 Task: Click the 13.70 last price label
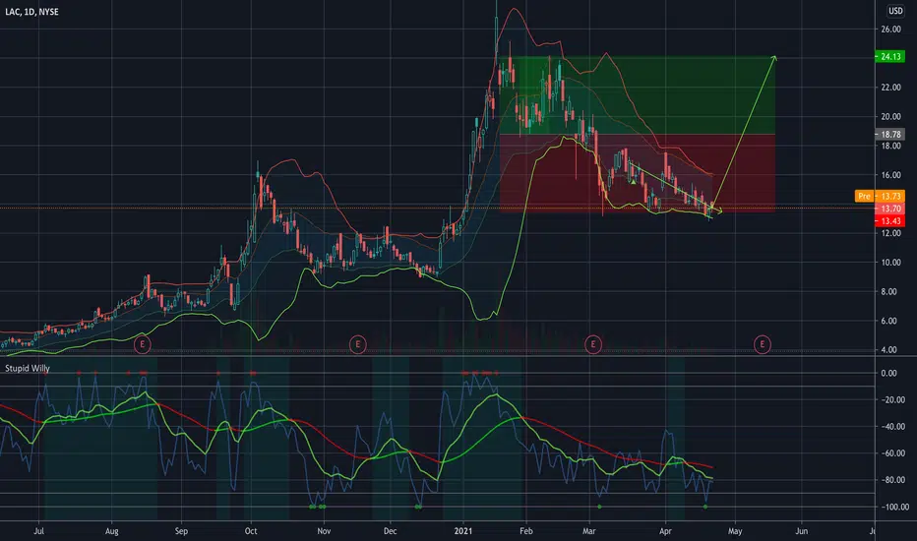pos(889,209)
